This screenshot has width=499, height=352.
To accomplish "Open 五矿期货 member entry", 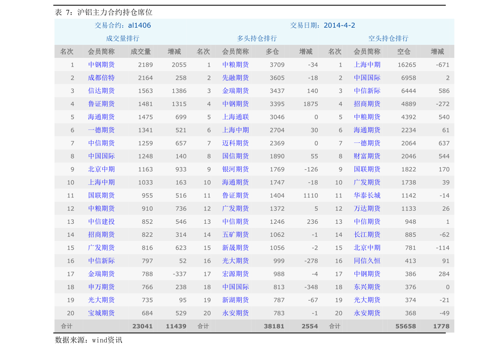I will [235, 234].
